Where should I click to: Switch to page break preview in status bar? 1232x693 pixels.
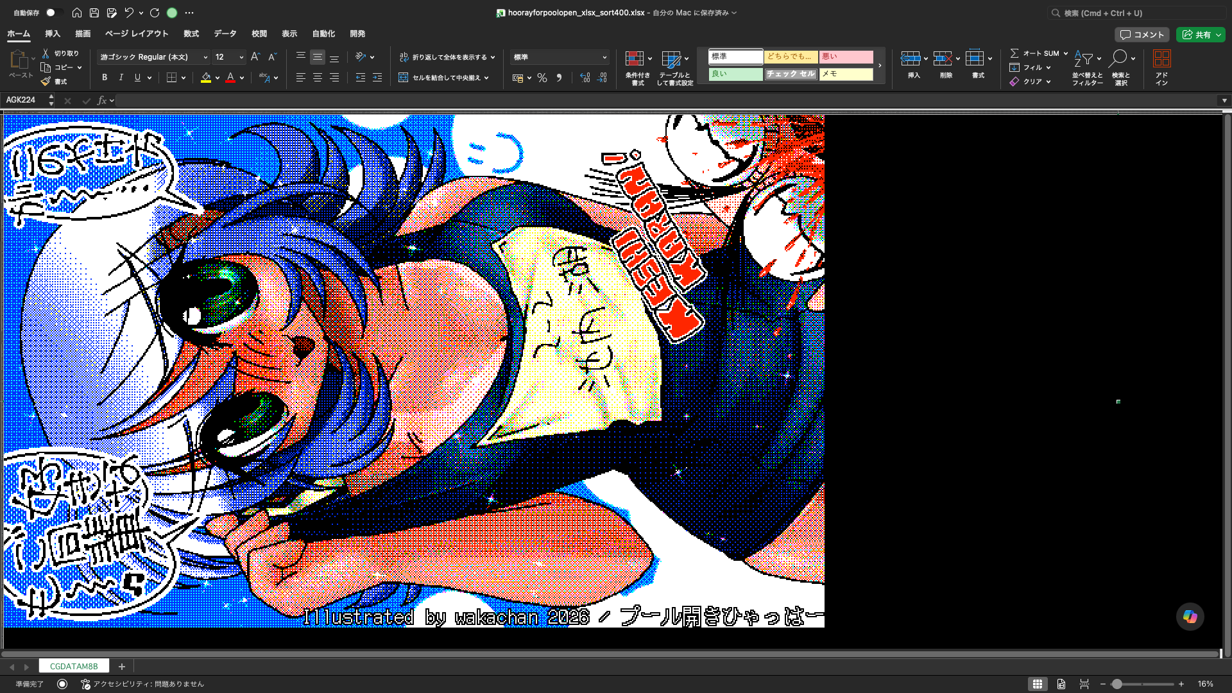[1084, 684]
